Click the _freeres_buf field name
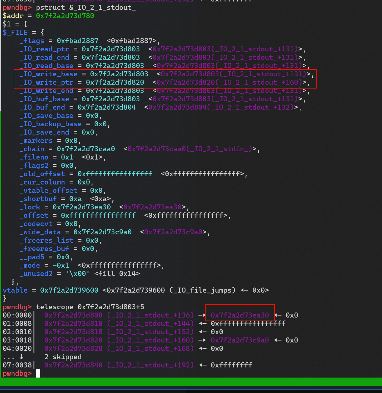This screenshot has width=382, height=393. pos(44,249)
